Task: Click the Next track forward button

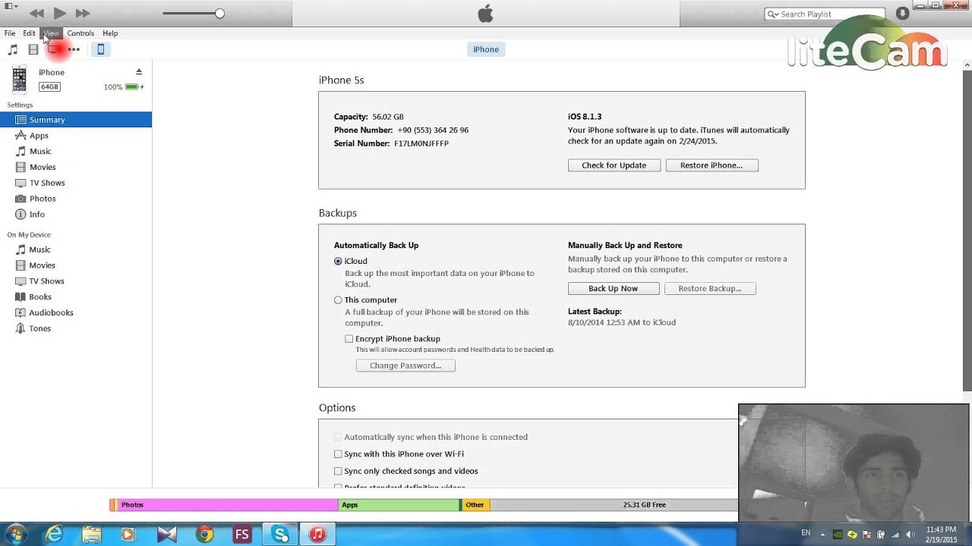Action: point(83,13)
